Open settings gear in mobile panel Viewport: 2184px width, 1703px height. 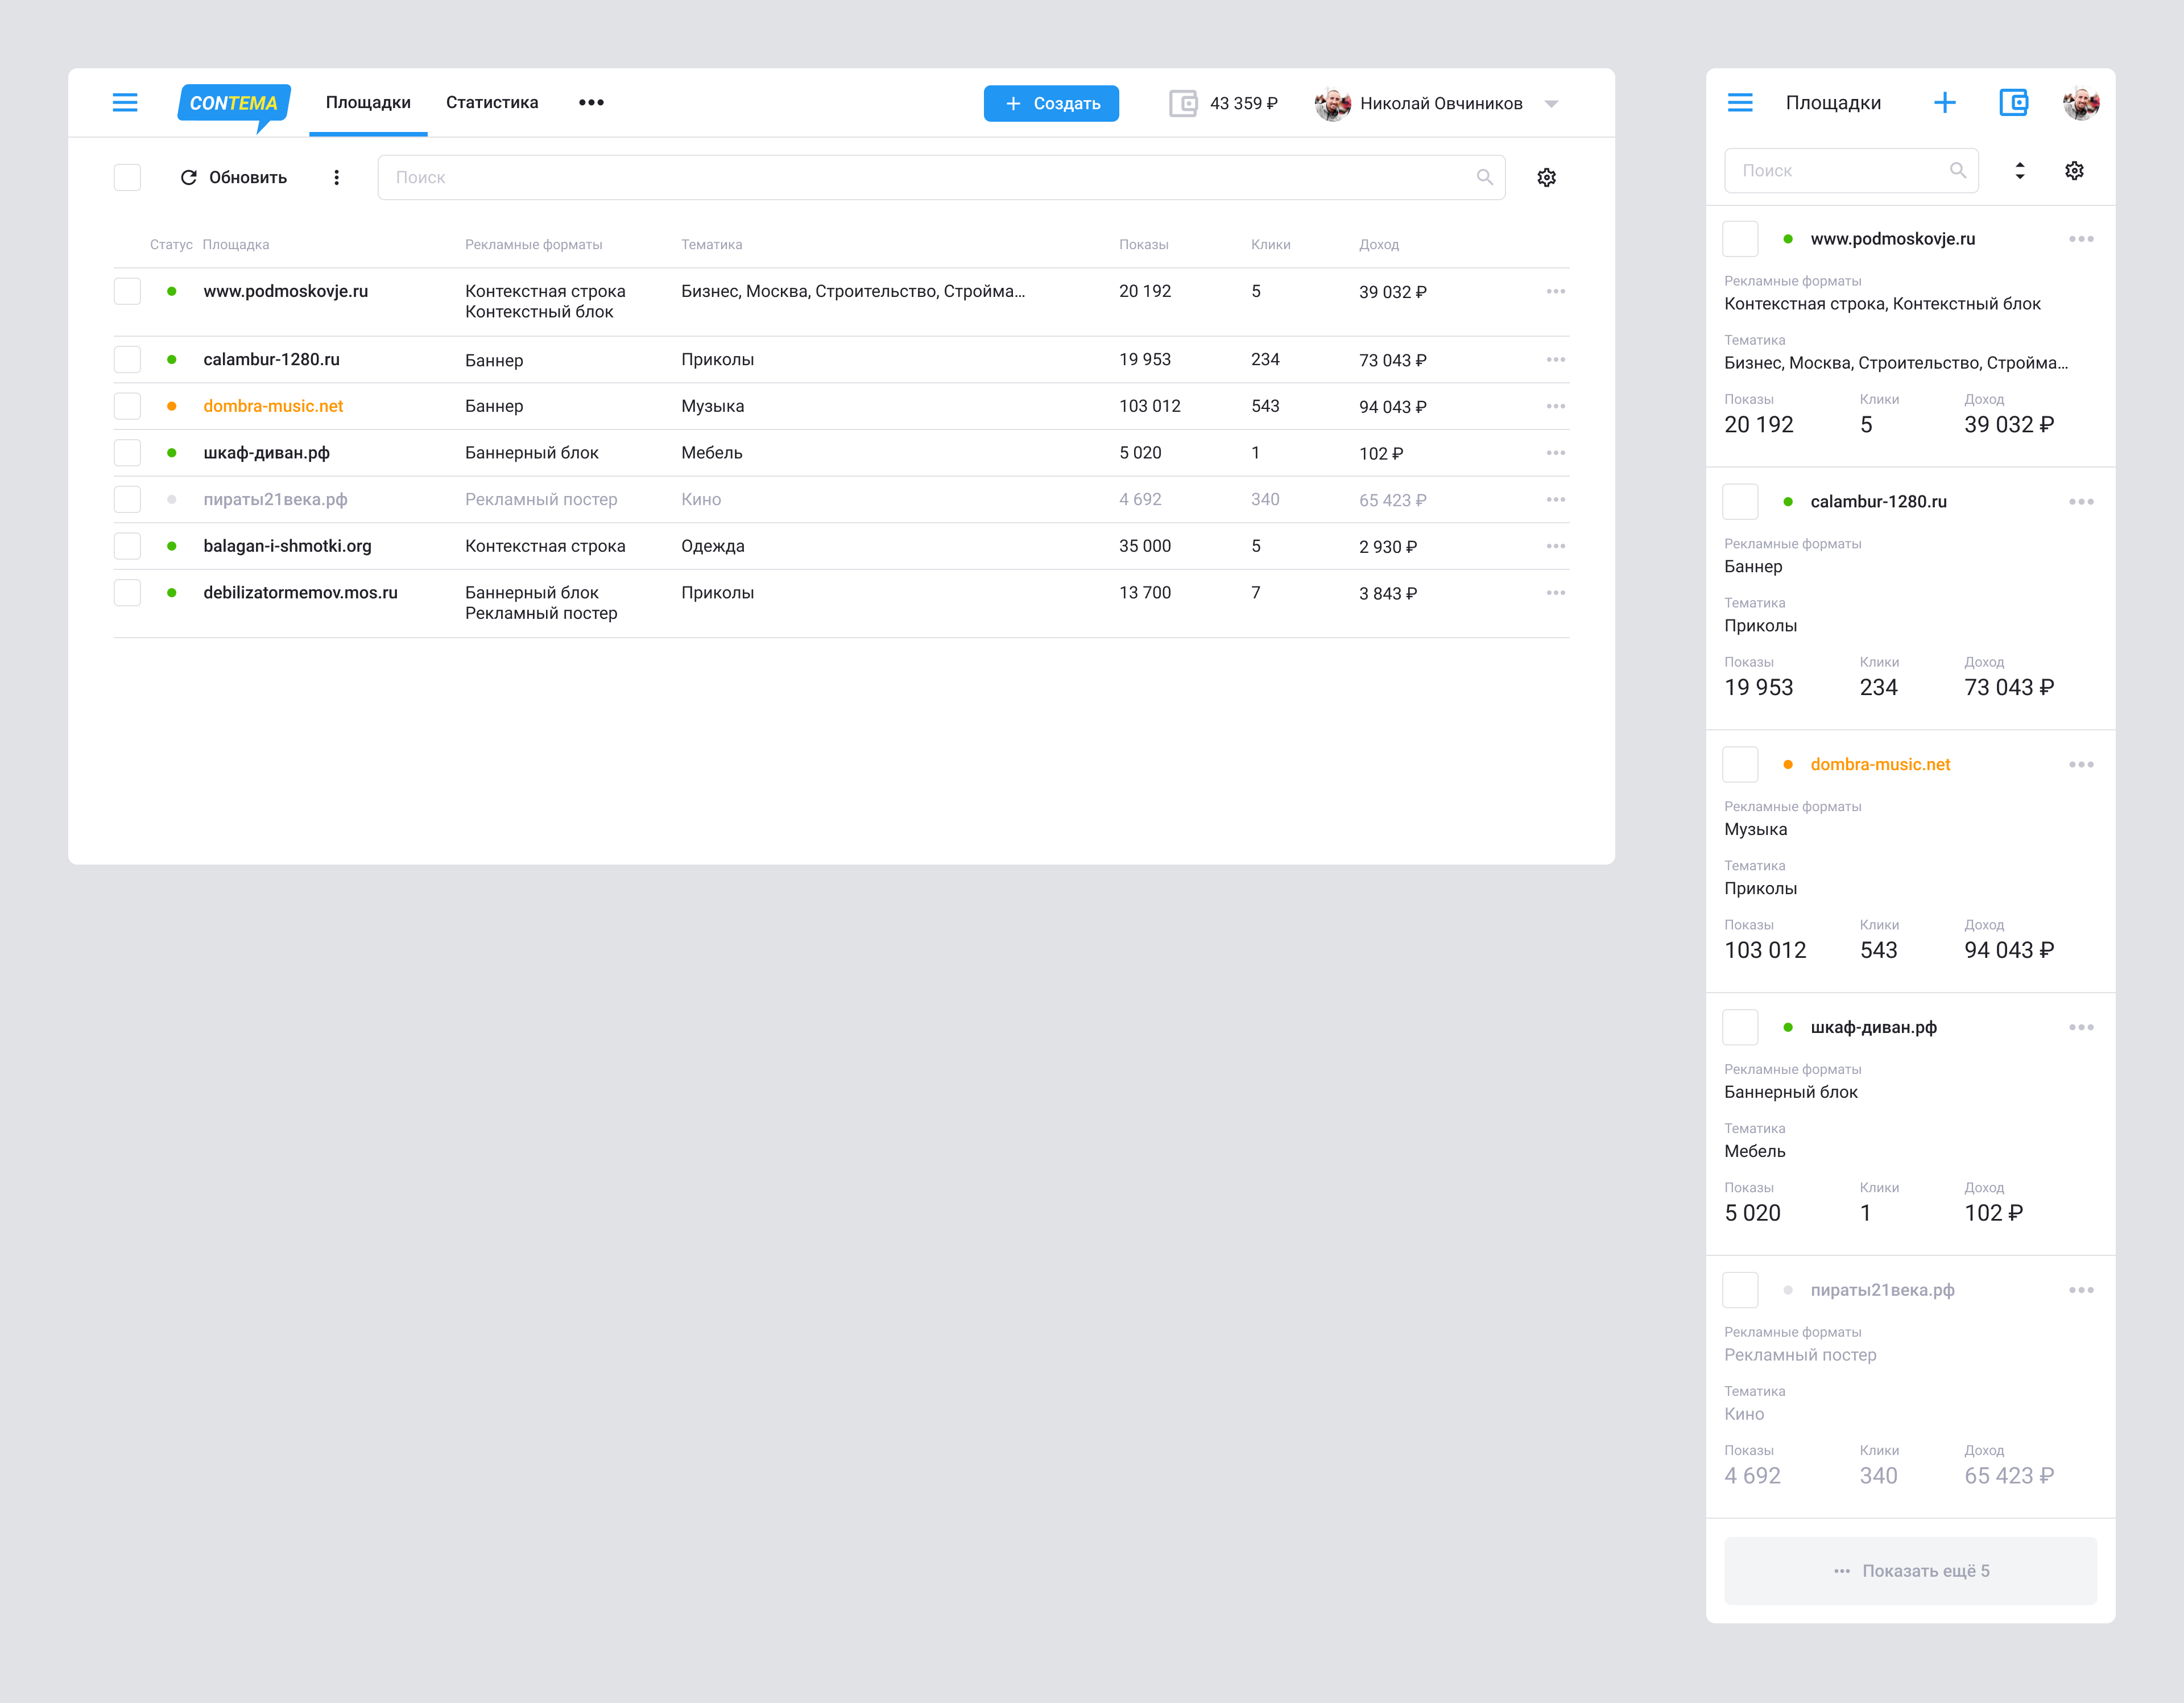2074,171
